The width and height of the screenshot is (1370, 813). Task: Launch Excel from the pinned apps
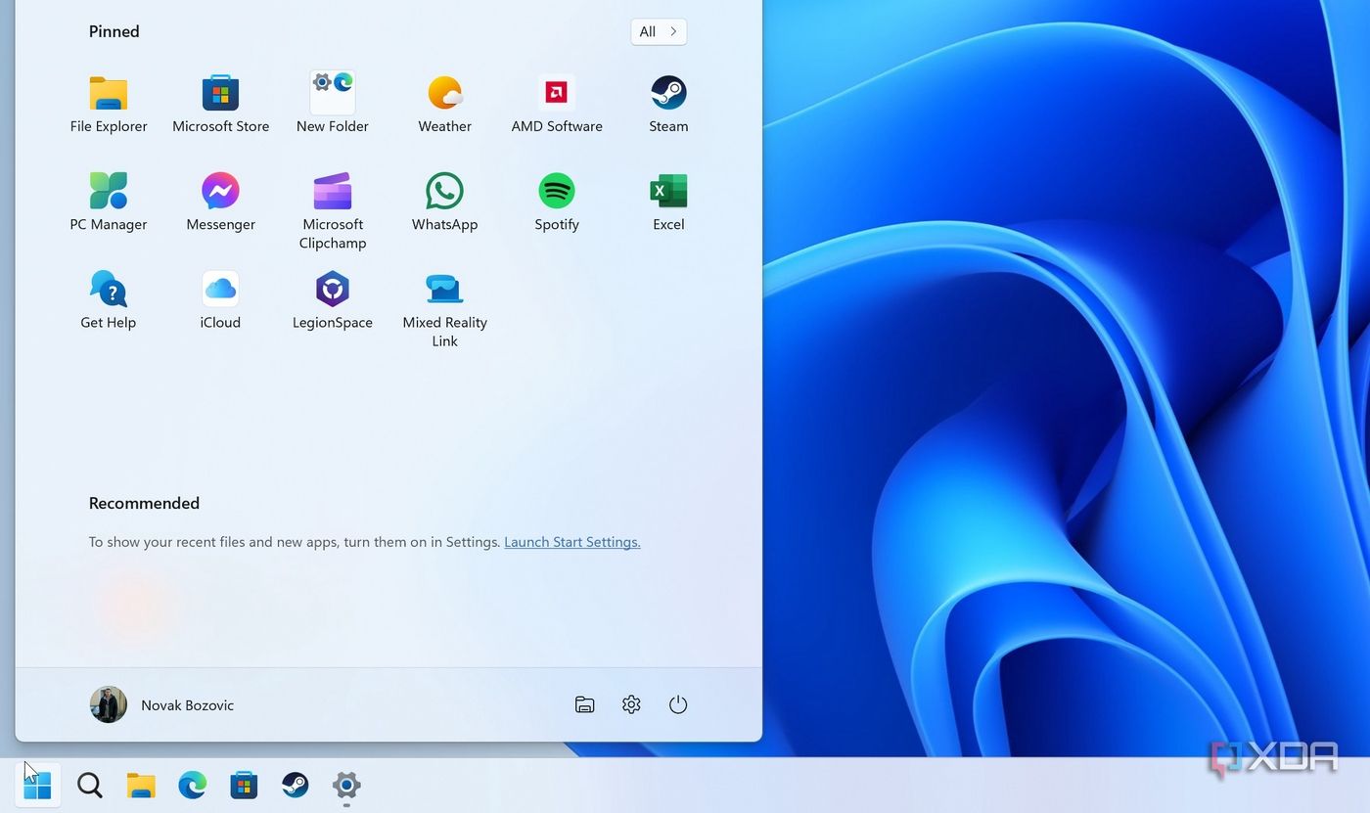[668, 191]
